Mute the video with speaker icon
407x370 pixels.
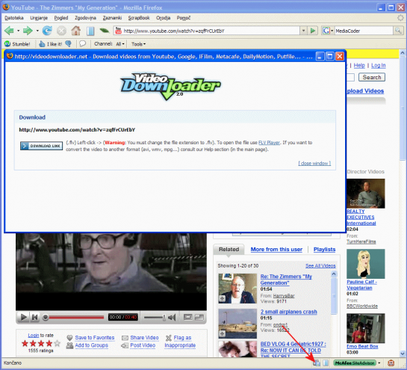click(x=172, y=317)
